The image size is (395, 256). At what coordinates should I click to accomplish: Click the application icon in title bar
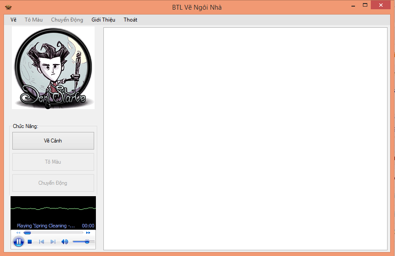coord(8,7)
